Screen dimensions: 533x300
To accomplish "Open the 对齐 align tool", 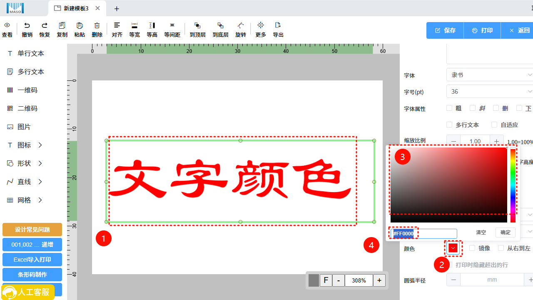I will tap(117, 25).
